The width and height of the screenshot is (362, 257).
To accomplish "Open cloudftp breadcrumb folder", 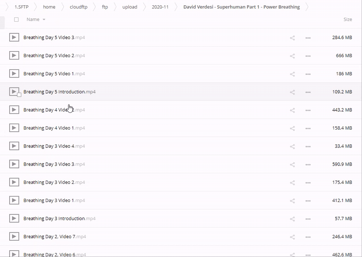I will pyautogui.click(x=79, y=7).
